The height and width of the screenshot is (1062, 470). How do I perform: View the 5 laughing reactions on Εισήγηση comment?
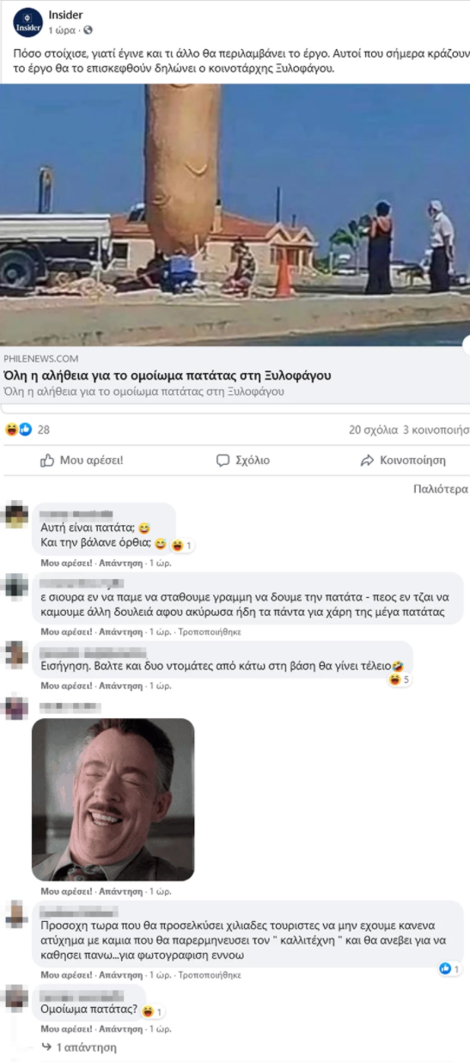click(399, 680)
